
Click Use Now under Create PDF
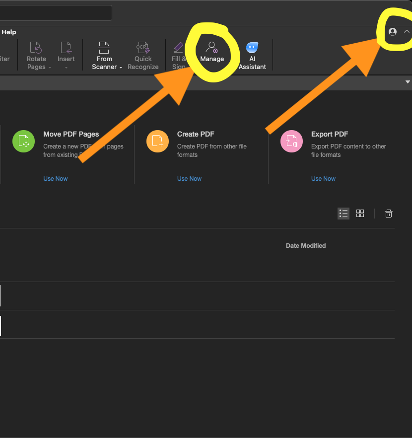190,179
